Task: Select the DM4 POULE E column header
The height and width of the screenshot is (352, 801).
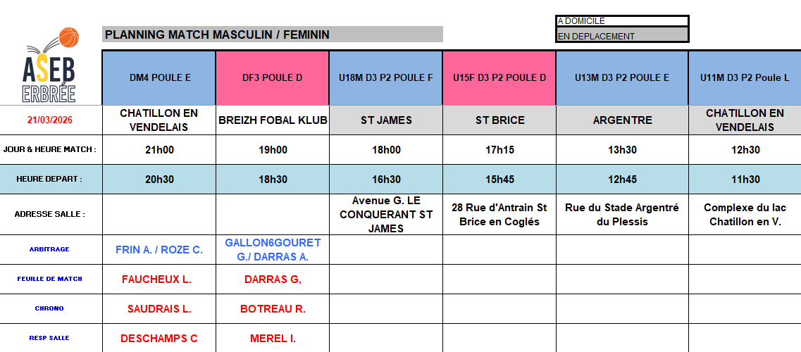Action: (159, 78)
